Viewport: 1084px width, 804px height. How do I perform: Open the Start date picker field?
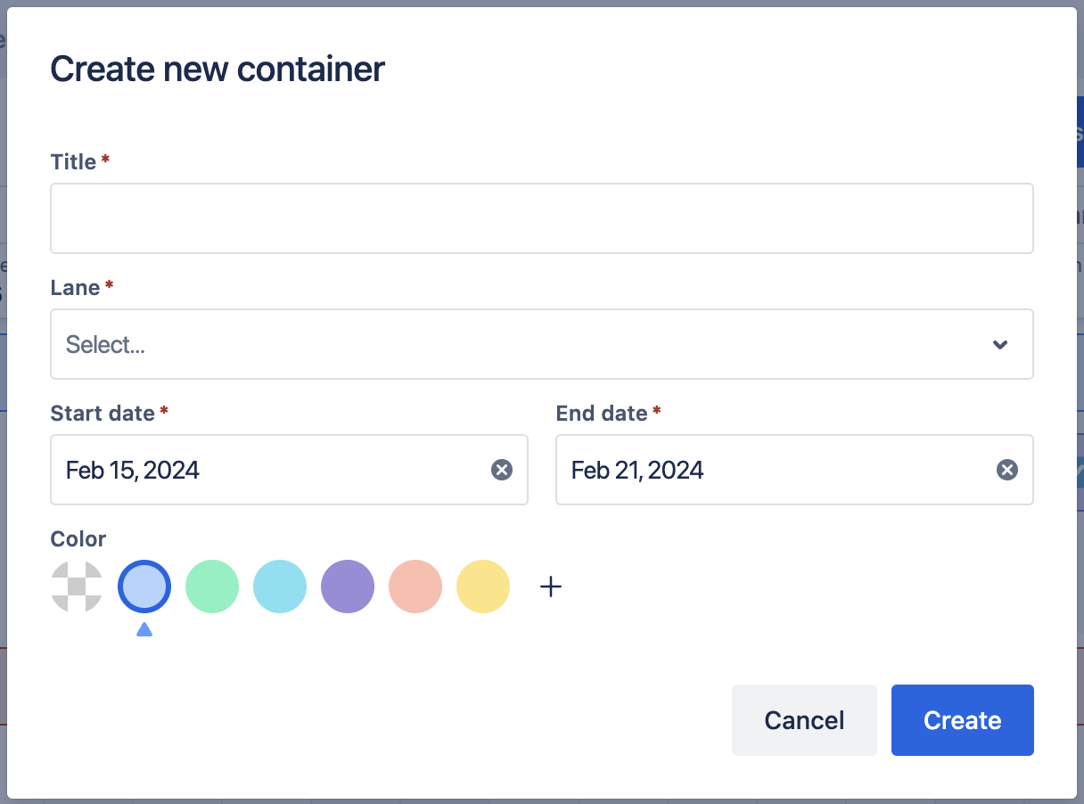tap(267, 470)
